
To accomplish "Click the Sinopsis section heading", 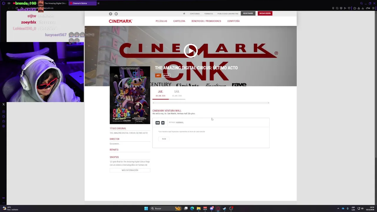I will (x=114, y=157).
